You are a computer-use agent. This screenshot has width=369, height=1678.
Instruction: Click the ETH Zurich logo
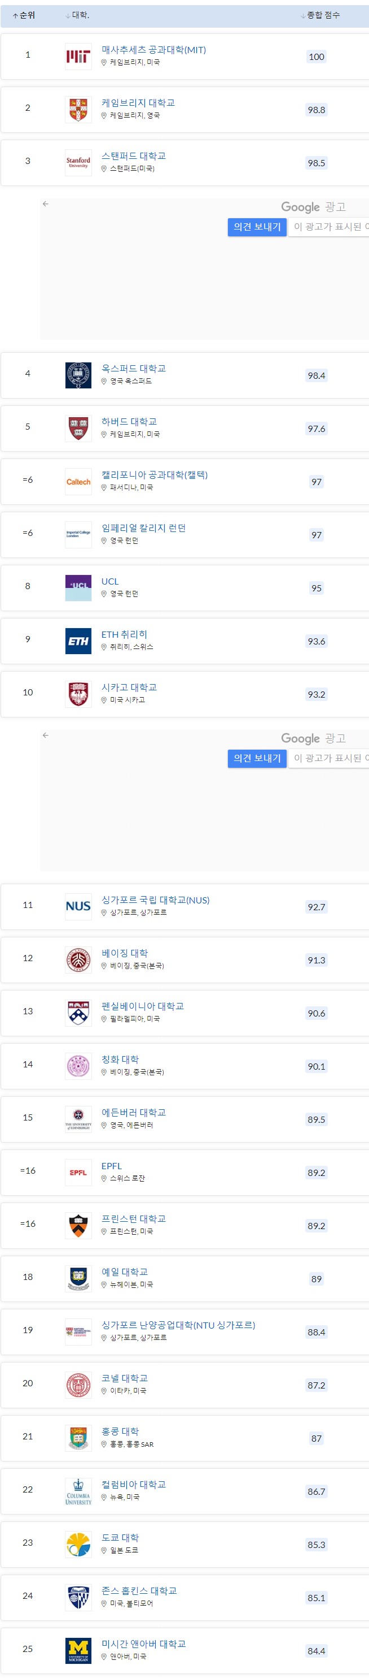(x=78, y=641)
